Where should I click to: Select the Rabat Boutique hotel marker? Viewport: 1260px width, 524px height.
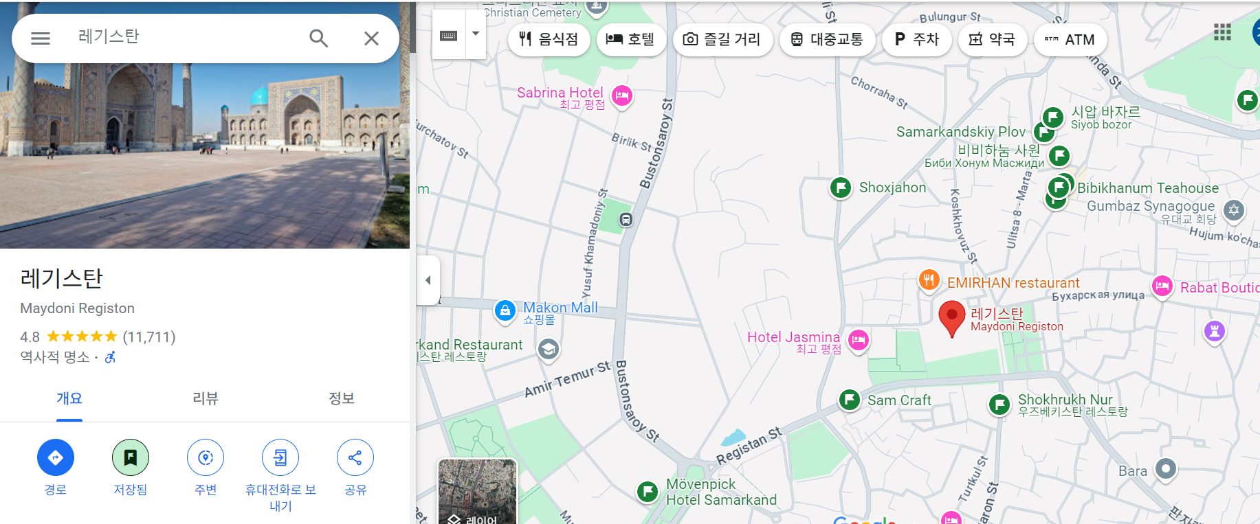[x=1162, y=286]
